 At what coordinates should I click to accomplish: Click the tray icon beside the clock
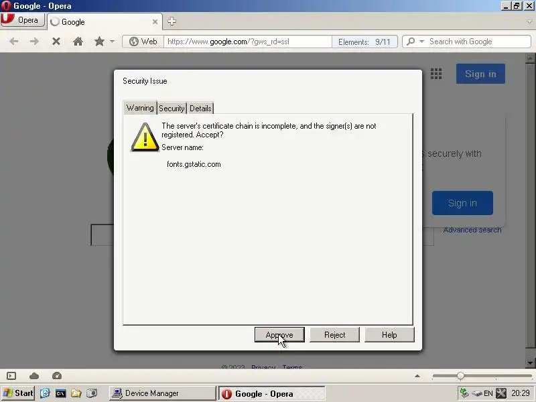[x=501, y=393]
